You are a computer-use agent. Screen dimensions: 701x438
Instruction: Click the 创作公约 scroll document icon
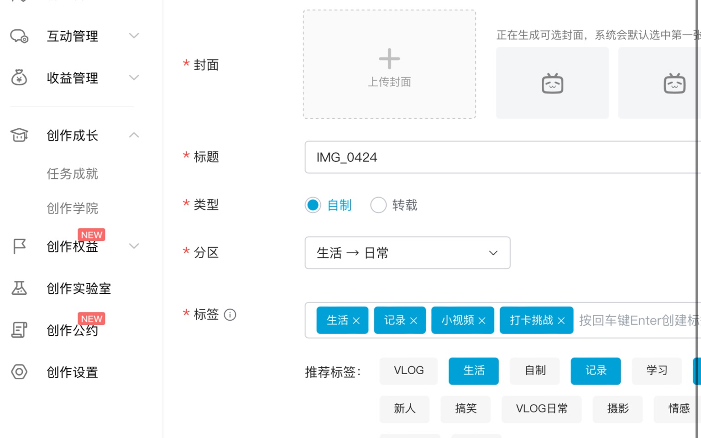click(x=19, y=330)
